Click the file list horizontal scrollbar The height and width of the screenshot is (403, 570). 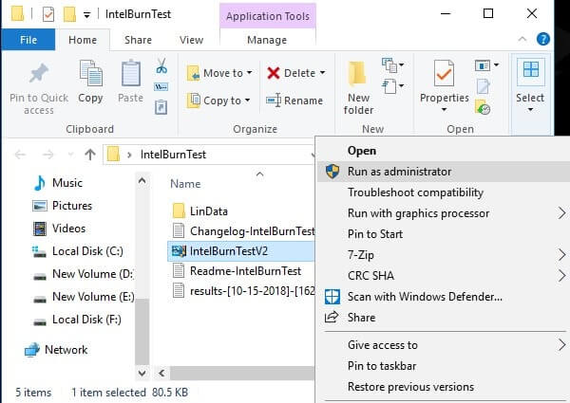[241, 373]
